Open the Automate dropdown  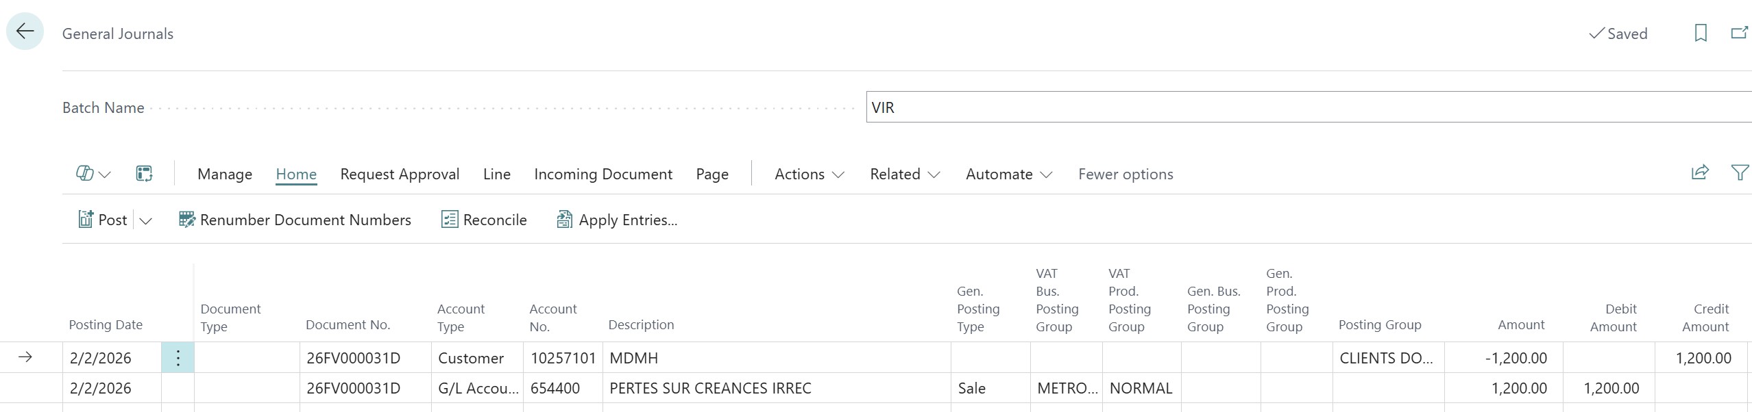pyautogui.click(x=1008, y=174)
